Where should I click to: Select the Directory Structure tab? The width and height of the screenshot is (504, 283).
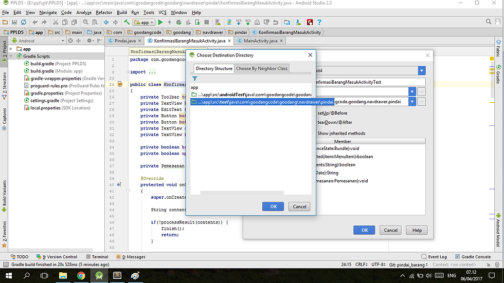[214, 68]
